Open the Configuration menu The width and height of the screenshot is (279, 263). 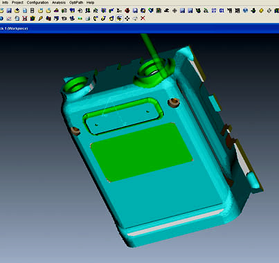[x=37, y=3]
